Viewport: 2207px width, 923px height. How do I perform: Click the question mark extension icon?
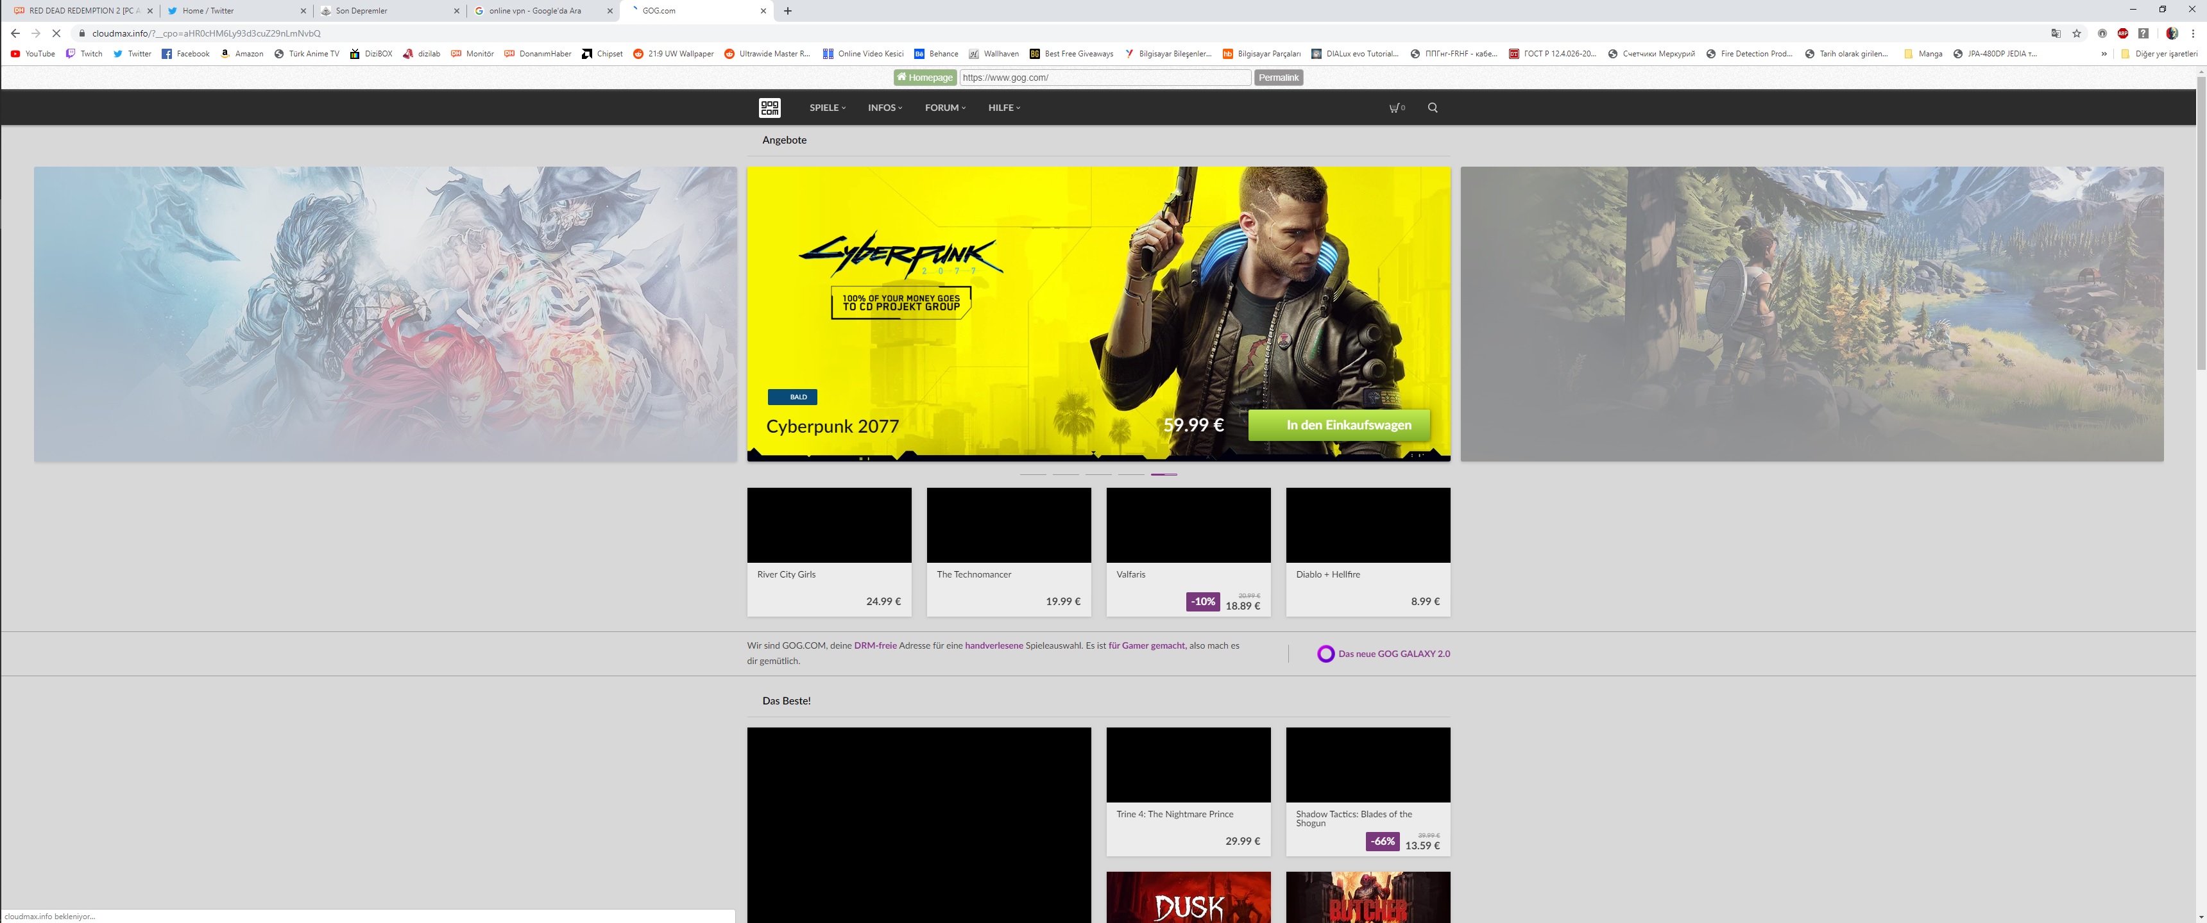(2143, 33)
